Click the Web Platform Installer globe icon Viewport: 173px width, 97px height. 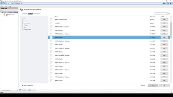pos(21,10)
